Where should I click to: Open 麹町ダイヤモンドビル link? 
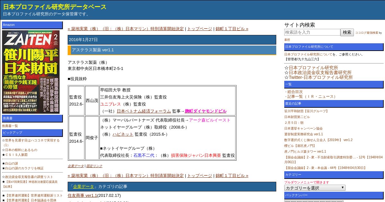pyautogui.click(x=206, y=111)
